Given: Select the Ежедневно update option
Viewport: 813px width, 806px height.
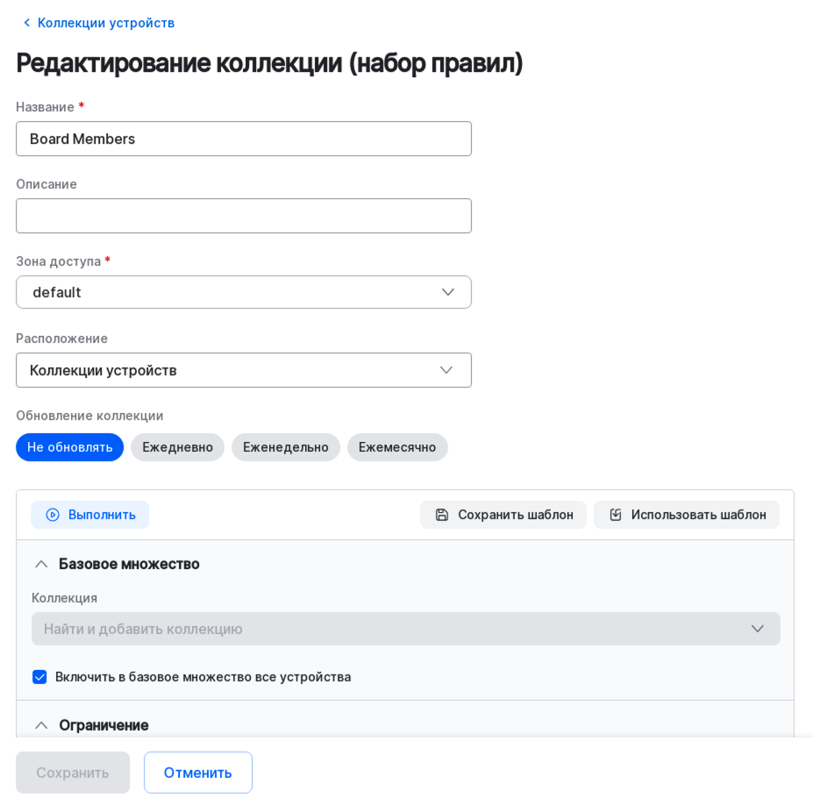Looking at the screenshot, I should pyautogui.click(x=177, y=447).
